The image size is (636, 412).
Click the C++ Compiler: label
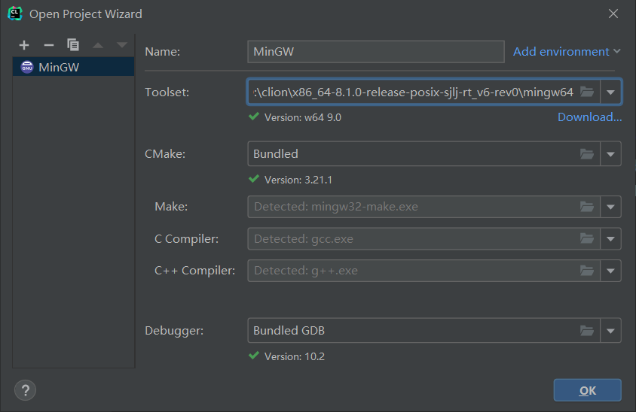pyautogui.click(x=194, y=271)
